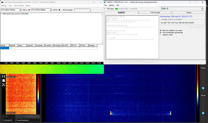The height and width of the screenshot is (123, 208).
Task: Adjust the DCD threshold slider
Action: pos(82,10)
